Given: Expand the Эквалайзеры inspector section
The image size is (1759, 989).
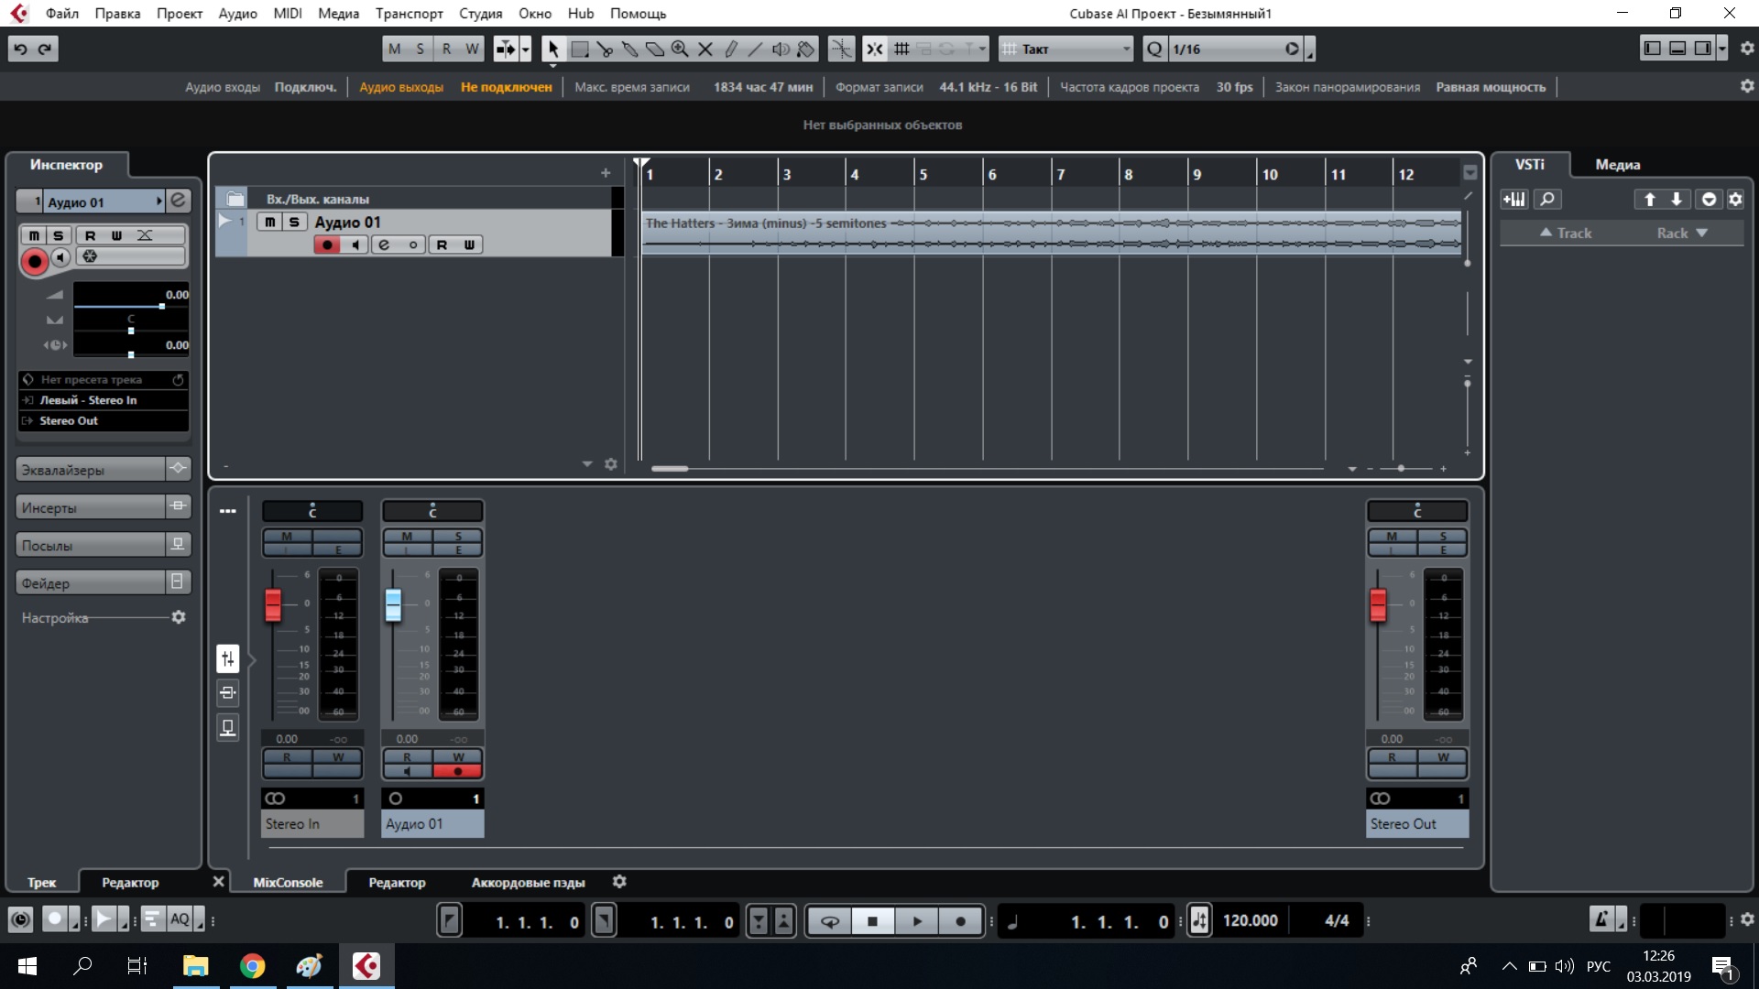Looking at the screenshot, I should pyautogui.click(x=90, y=470).
